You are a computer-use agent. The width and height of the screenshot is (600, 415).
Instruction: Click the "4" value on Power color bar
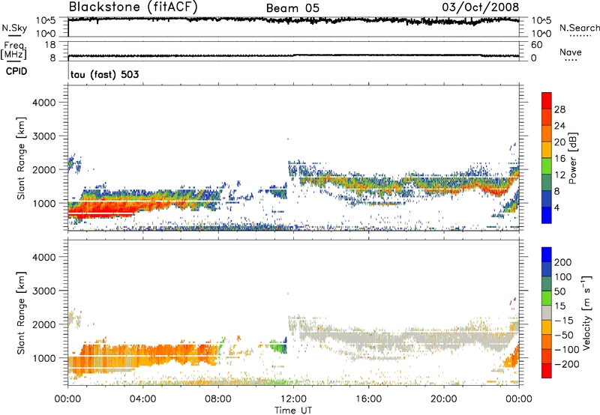point(556,208)
